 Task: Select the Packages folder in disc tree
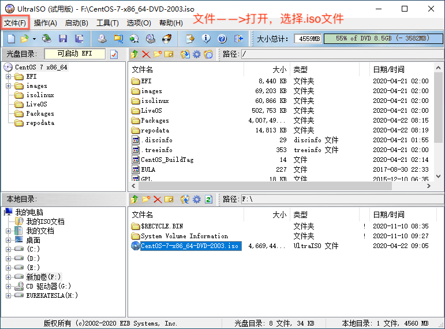click(x=40, y=114)
